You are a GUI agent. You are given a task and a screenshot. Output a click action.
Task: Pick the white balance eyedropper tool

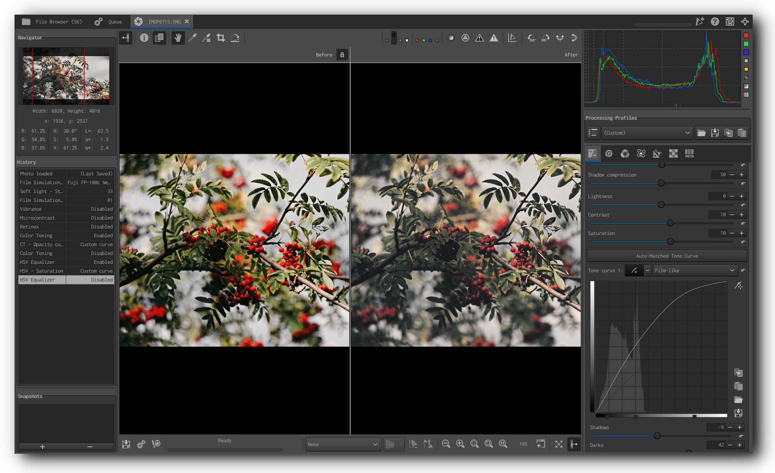(192, 38)
